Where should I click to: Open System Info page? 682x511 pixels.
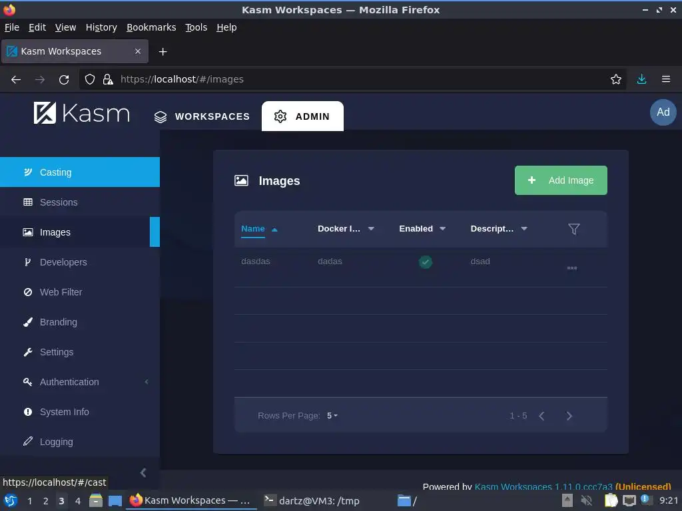[80, 412]
